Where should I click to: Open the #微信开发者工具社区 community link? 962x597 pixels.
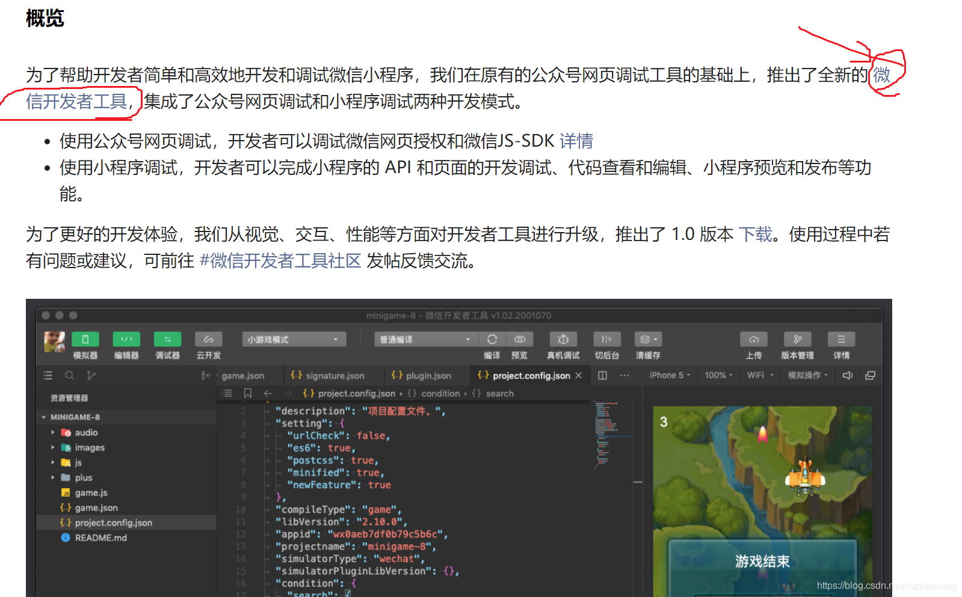pyautogui.click(x=280, y=261)
